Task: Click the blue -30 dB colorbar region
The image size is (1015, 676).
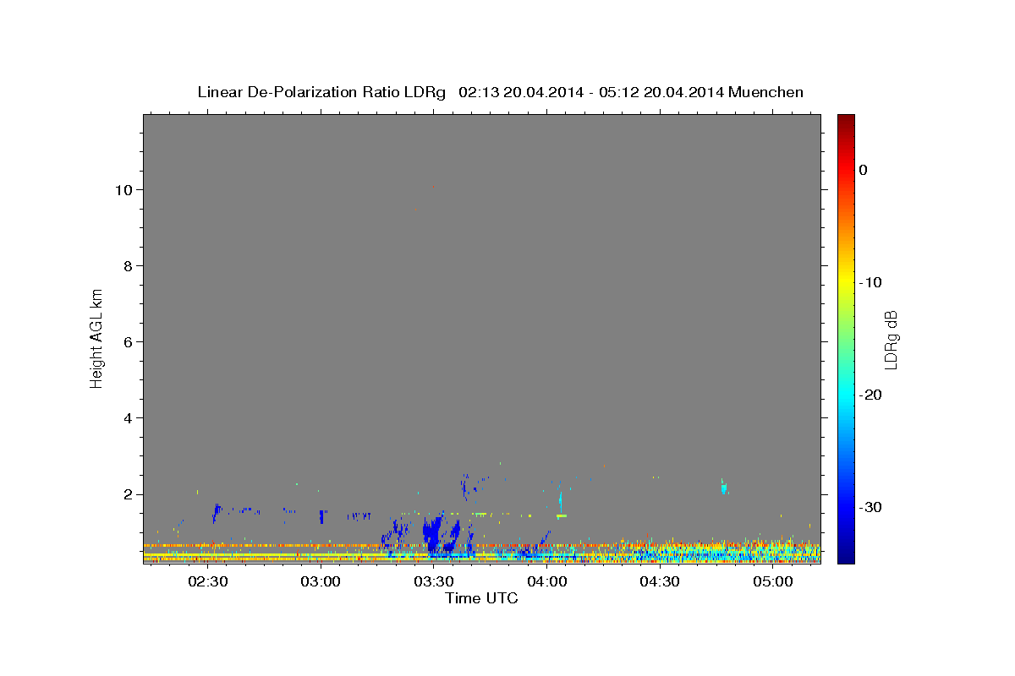Action: coord(846,507)
